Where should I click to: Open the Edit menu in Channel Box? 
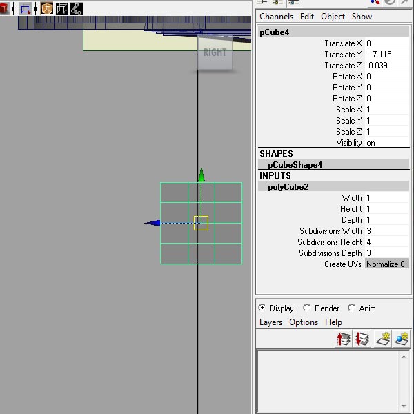click(307, 17)
